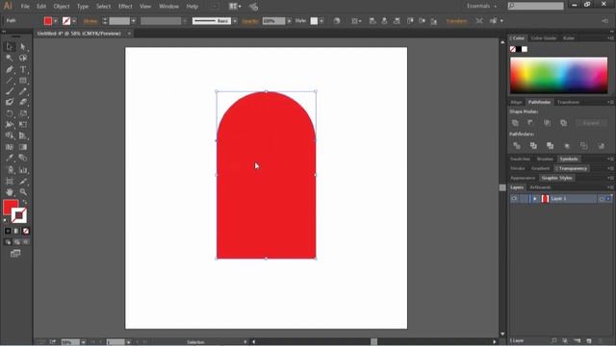Open Arrange Documents dropdown in menu bar
616x346 pixels.
coord(235,7)
